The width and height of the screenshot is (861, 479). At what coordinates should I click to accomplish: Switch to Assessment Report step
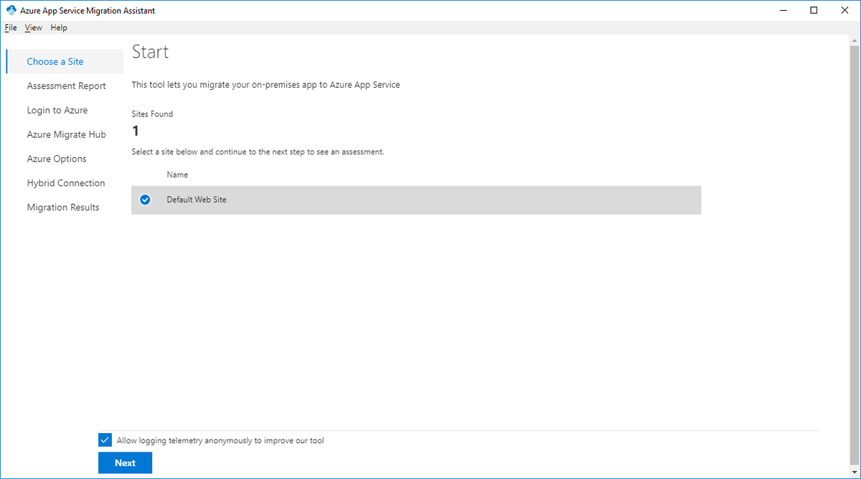click(66, 86)
